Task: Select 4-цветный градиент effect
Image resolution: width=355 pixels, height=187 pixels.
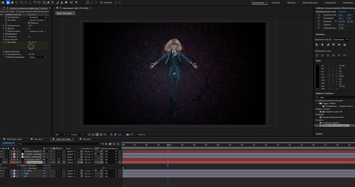Action: click(331, 122)
